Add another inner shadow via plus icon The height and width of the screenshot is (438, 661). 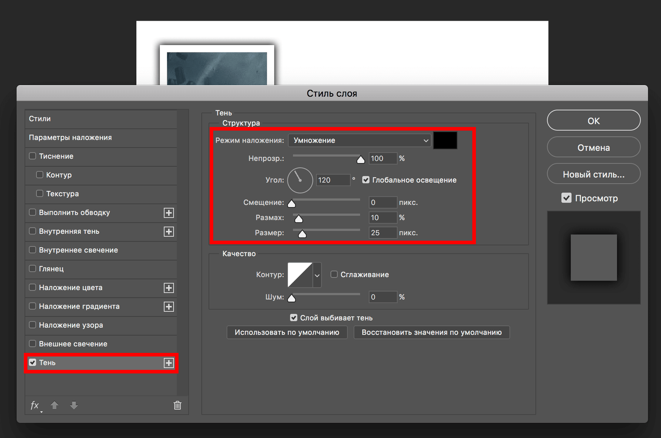pyautogui.click(x=169, y=231)
